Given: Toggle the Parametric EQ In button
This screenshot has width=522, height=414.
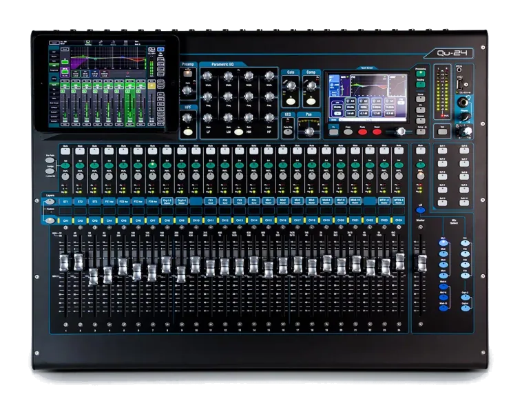Looking at the screenshot, I should pos(238,132).
